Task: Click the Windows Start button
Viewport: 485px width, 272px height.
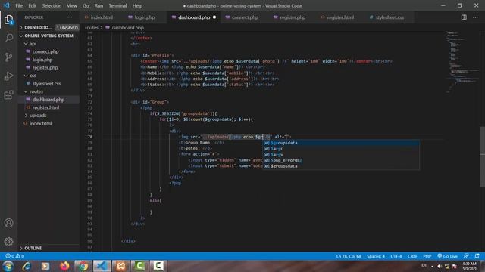Action: pyautogui.click(x=8, y=266)
